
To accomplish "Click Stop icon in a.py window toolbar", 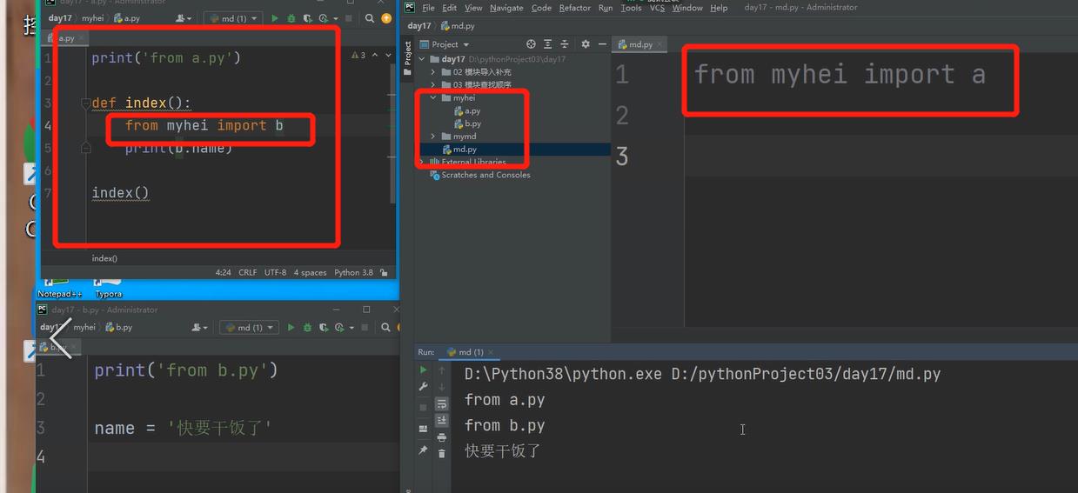I will pyautogui.click(x=349, y=18).
